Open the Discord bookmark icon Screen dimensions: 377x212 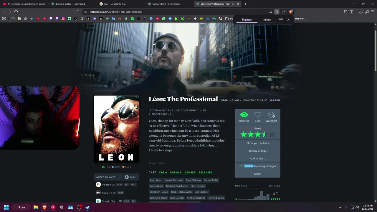pos(95,19)
